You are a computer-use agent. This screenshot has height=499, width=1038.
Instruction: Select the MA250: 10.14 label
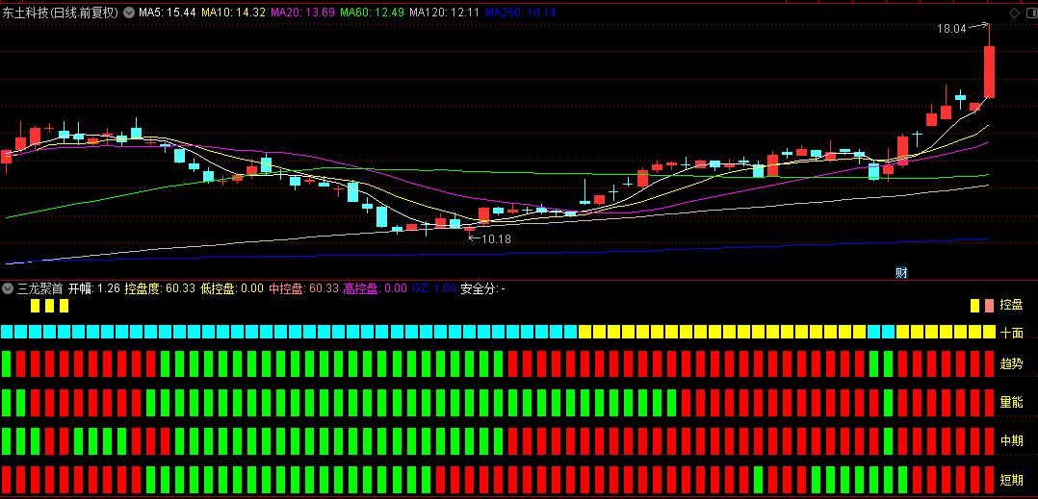click(520, 12)
